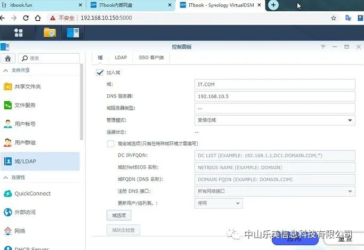Open Network (网络) house icon
Screen dimensions: 364x250
click(x=8, y=231)
